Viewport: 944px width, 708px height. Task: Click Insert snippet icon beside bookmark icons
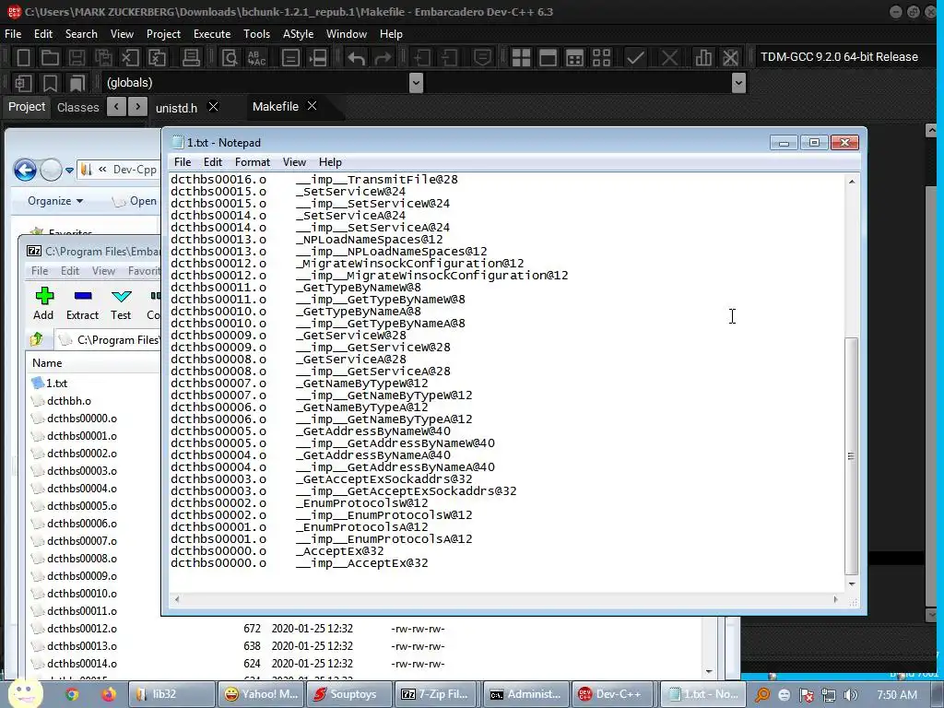pyautogui.click(x=23, y=82)
